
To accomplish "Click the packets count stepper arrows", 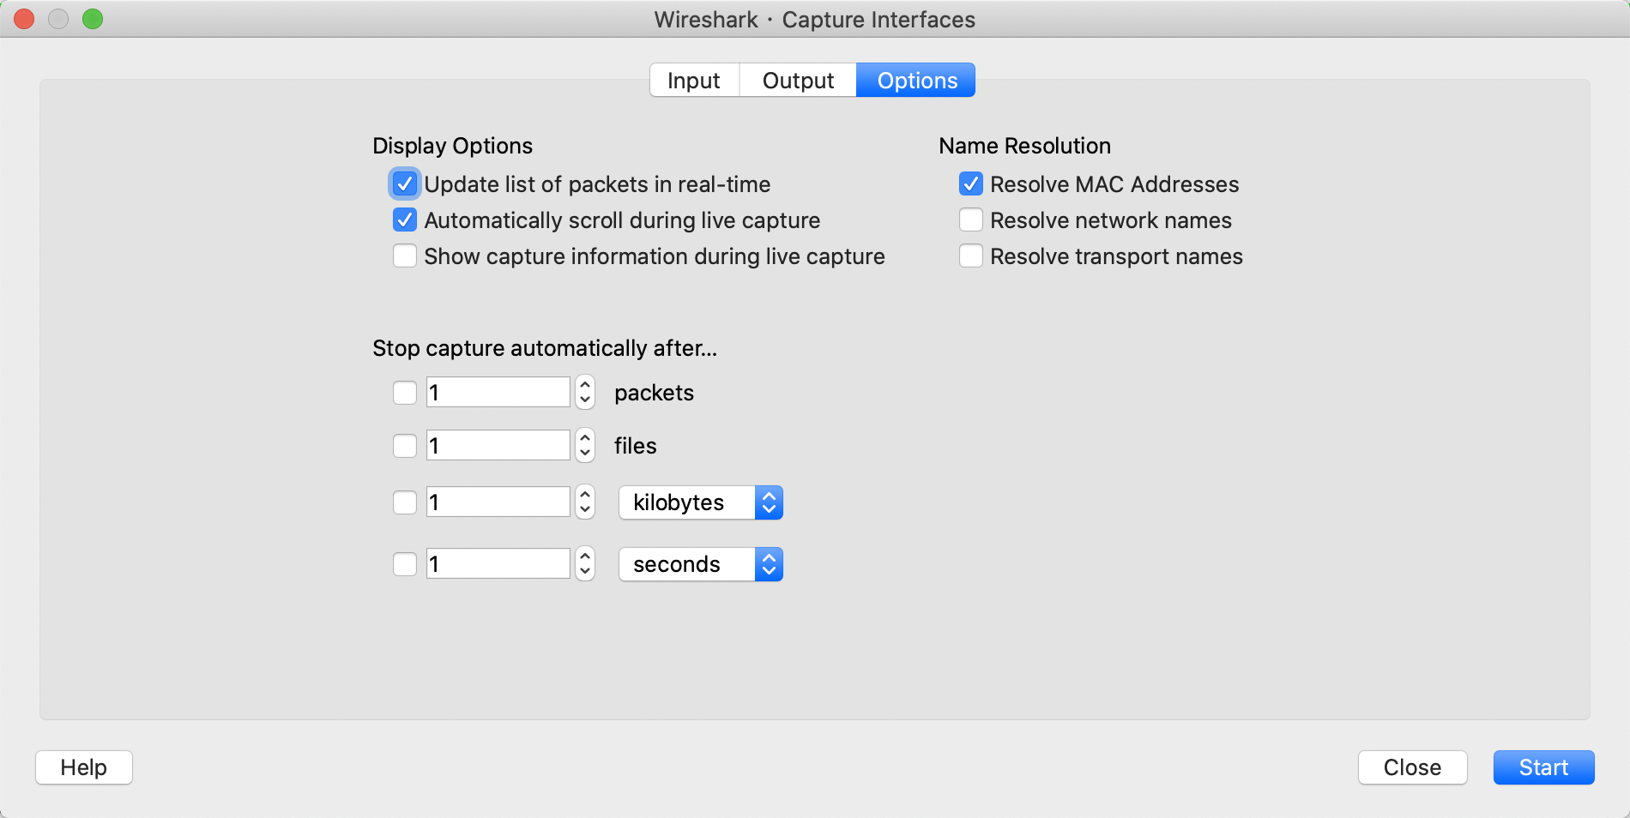I will (585, 393).
